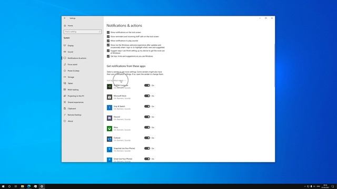Image resolution: width=337 pixels, height=189 pixels.
Task: Uncheck Get tips, tricks and suggestions
Action: [108, 56]
